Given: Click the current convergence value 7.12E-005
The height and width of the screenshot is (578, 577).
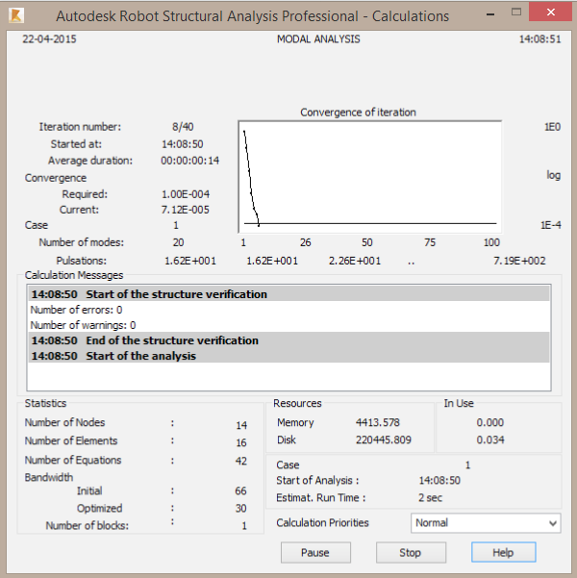Looking at the screenshot, I should tap(185, 210).
